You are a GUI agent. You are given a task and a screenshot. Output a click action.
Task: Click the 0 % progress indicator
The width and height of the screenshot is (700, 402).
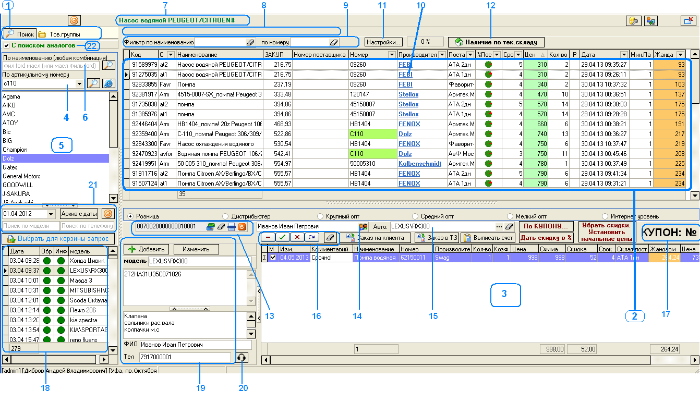[x=425, y=42]
